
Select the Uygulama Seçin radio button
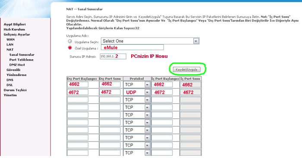point(70,41)
